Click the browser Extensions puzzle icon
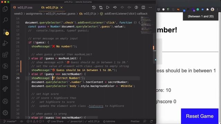Image resolution: width=221 pixels, height=124 pixels. [x=208, y=9]
